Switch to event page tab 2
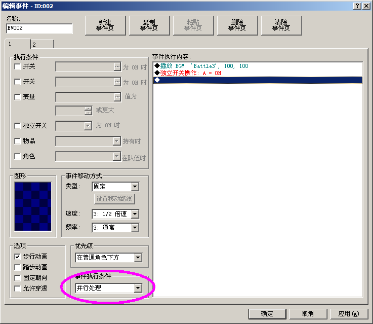The height and width of the screenshot is (324, 373). (x=43, y=45)
